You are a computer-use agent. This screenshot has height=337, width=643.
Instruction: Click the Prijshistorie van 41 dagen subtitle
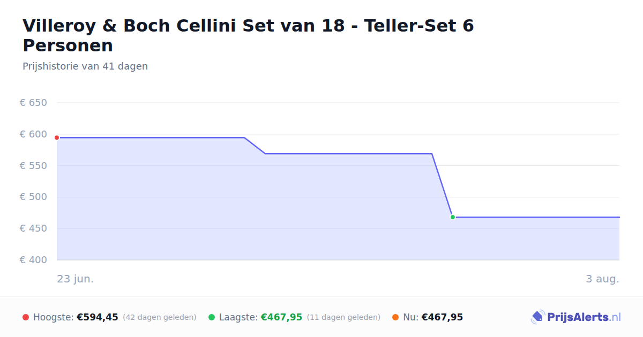pos(85,66)
